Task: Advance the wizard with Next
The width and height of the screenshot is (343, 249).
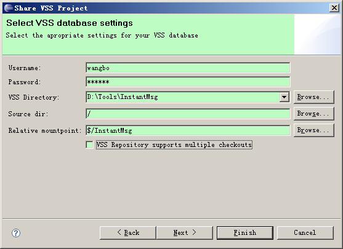Action: click(x=185, y=233)
